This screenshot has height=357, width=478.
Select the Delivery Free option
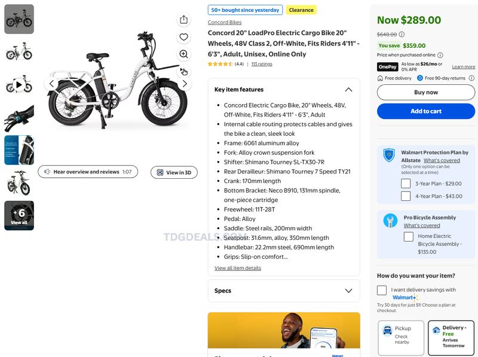[x=451, y=337]
